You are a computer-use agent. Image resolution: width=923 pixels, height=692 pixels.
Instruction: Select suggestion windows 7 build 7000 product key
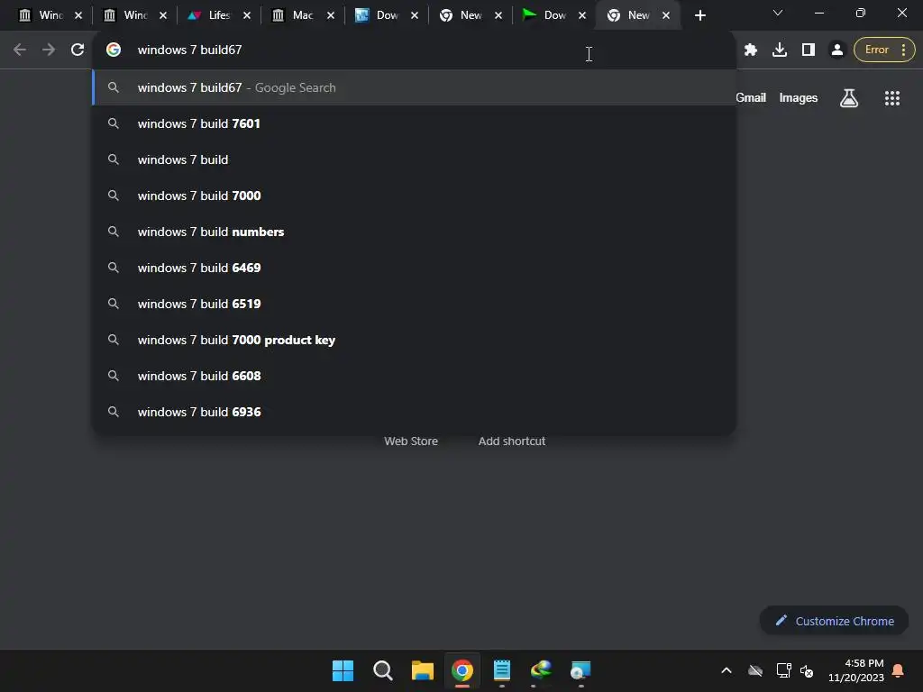coord(415,340)
